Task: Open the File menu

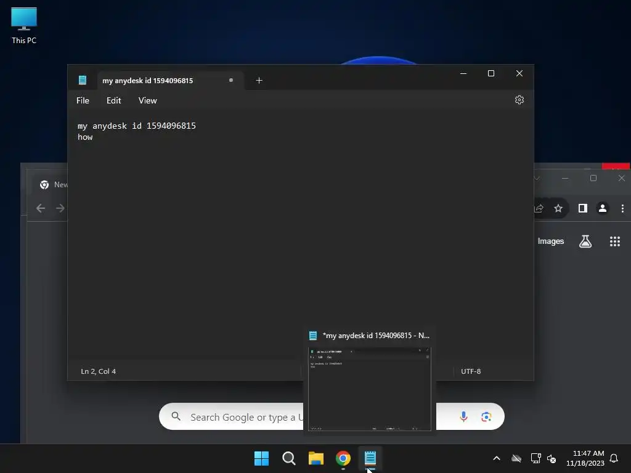Action: pyautogui.click(x=83, y=100)
